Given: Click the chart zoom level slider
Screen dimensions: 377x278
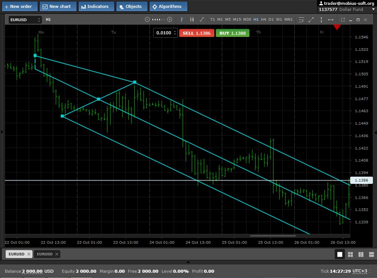Looking at the screenshot, I should [158, 19].
